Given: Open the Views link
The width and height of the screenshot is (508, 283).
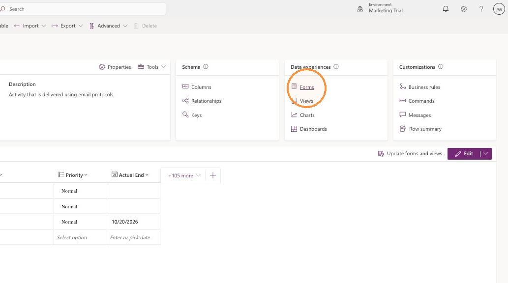Looking at the screenshot, I should tap(306, 101).
